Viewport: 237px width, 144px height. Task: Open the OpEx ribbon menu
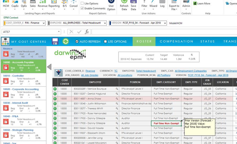click(x=24, y=5)
